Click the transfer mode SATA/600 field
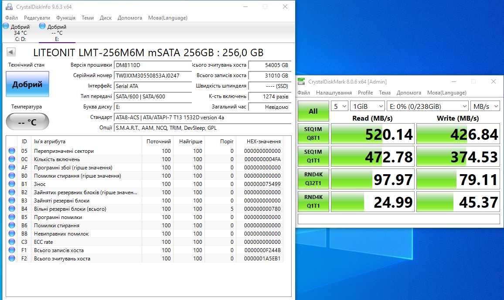This screenshot has height=300, width=504. tap(153, 97)
